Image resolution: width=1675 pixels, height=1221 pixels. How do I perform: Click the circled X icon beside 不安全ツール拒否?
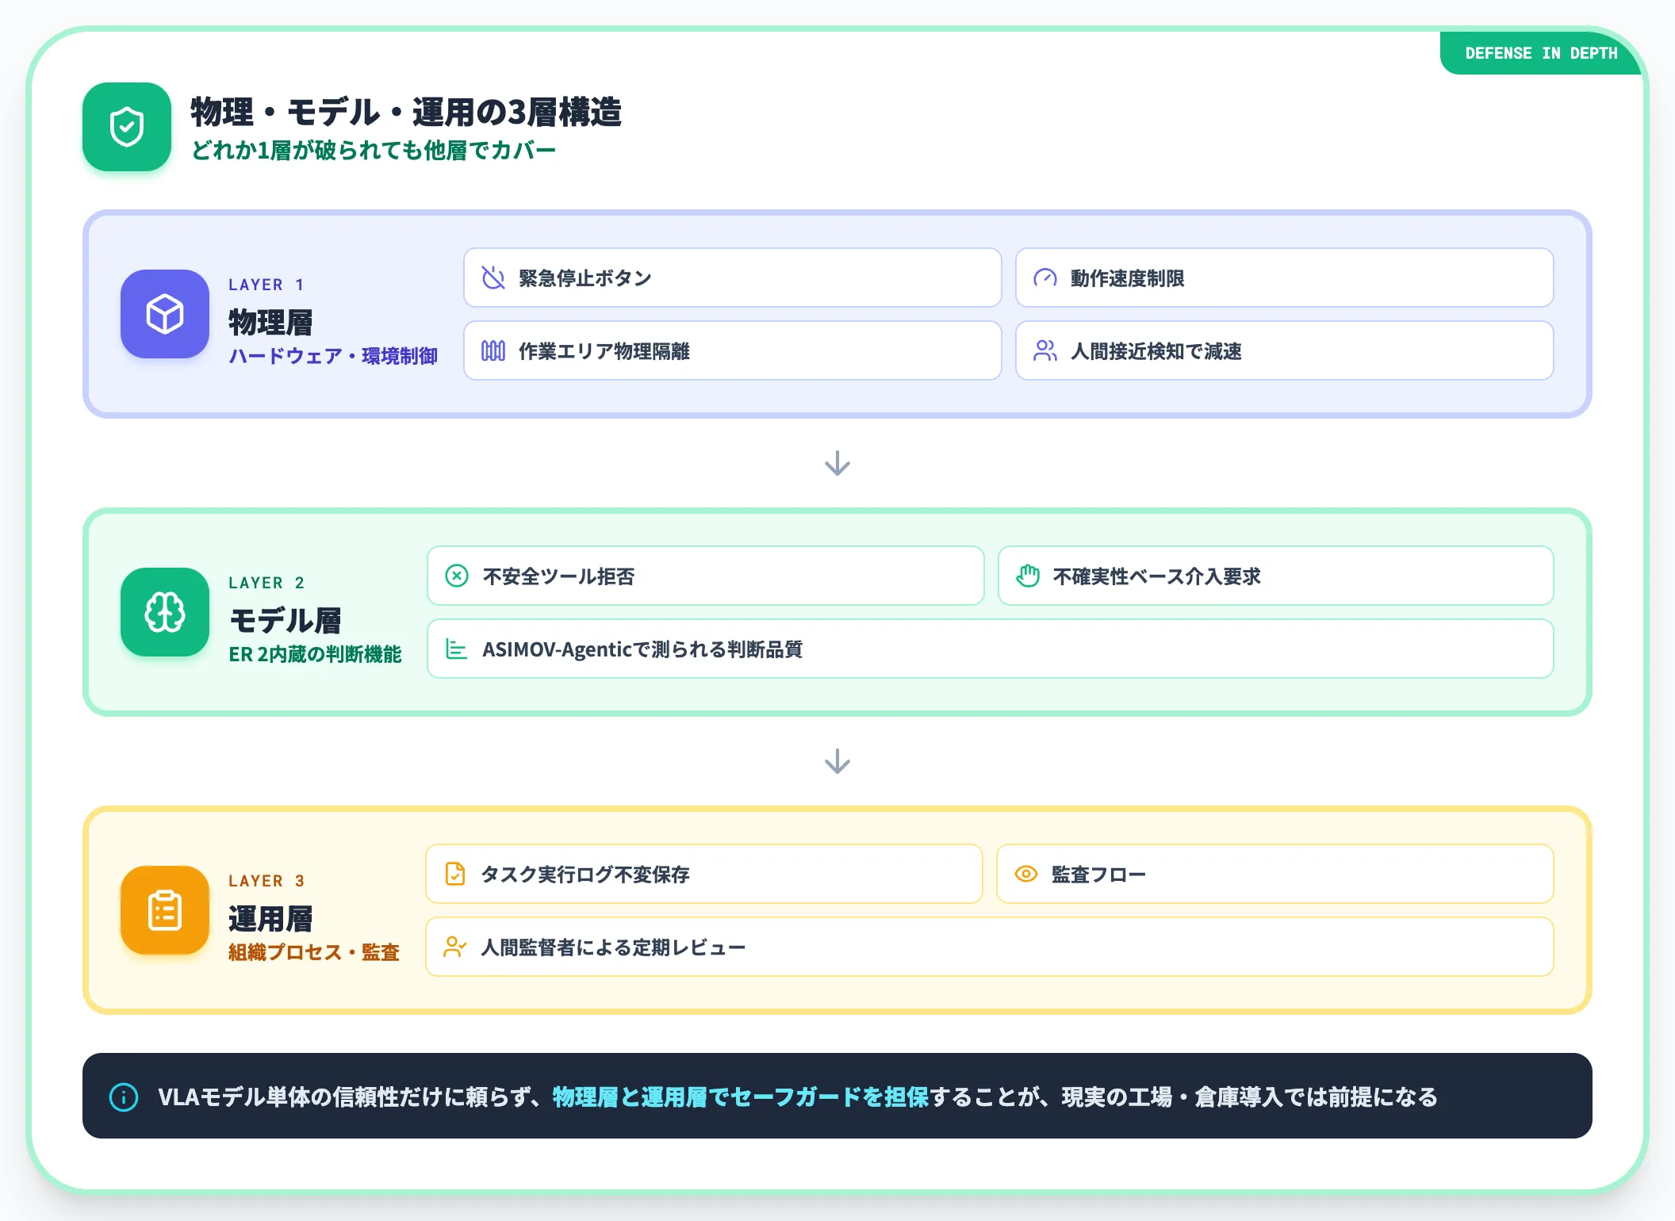click(x=457, y=576)
